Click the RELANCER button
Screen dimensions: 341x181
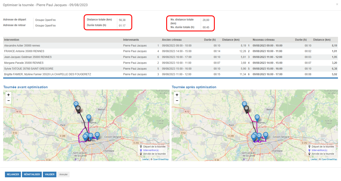click(13, 174)
